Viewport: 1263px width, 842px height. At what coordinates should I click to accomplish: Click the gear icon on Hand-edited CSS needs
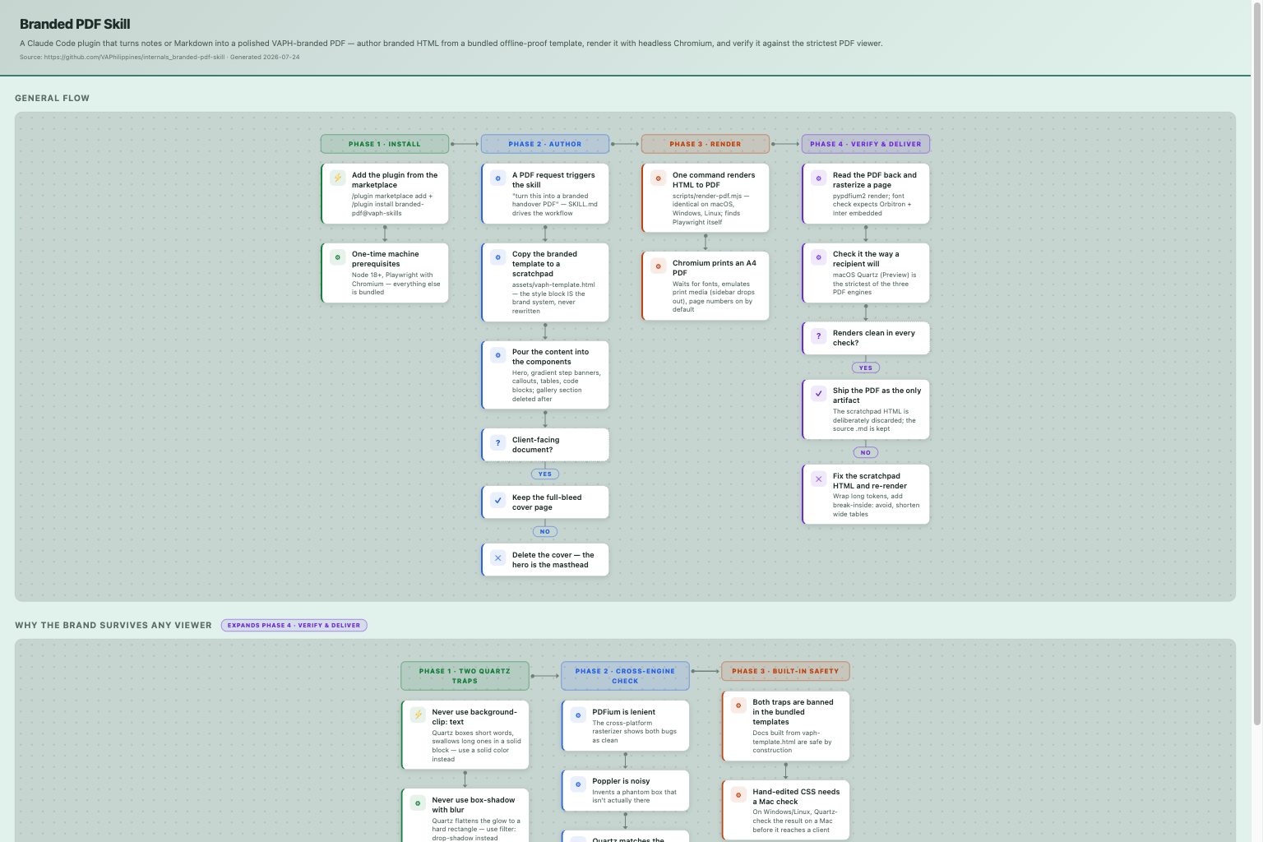pyautogui.click(x=738, y=794)
